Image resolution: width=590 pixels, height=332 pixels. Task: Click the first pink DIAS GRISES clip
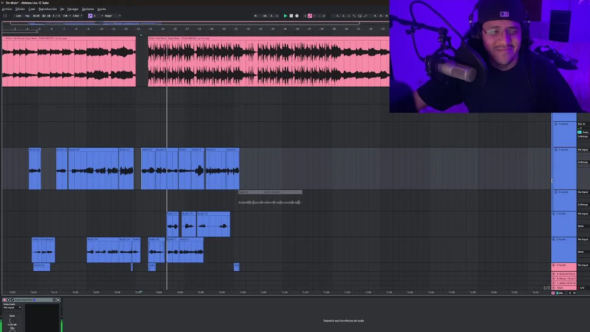point(69,61)
